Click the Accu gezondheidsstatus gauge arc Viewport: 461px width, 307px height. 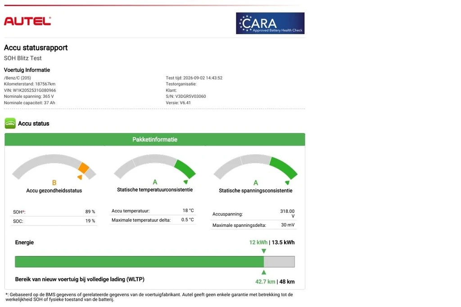tap(54, 166)
